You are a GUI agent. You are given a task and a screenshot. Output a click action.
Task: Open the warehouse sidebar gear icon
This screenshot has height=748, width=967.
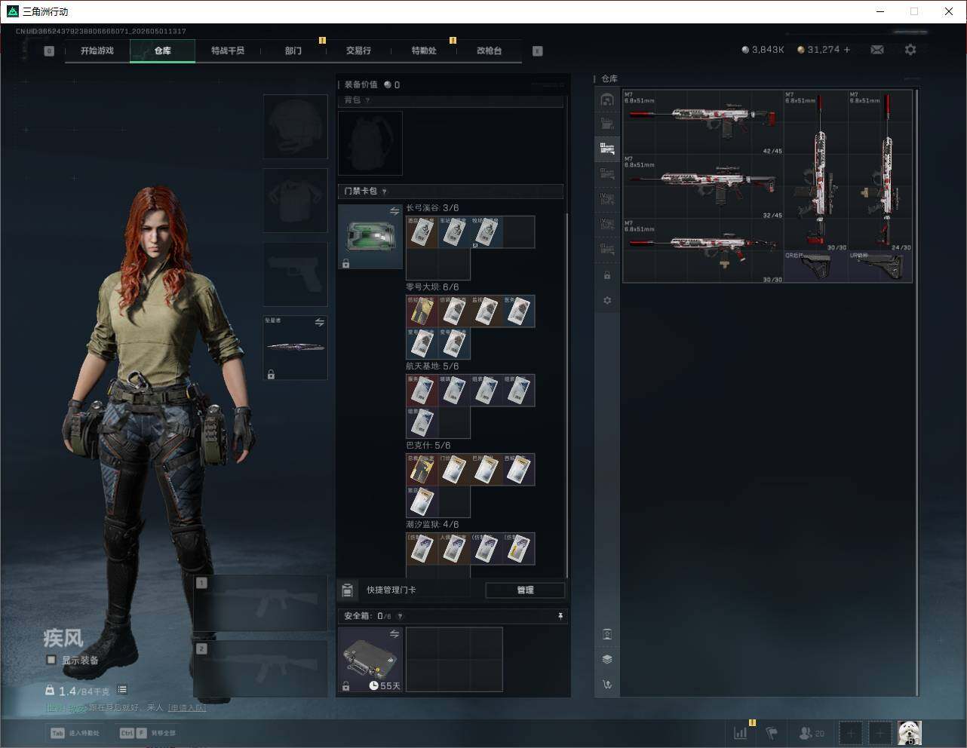(607, 301)
